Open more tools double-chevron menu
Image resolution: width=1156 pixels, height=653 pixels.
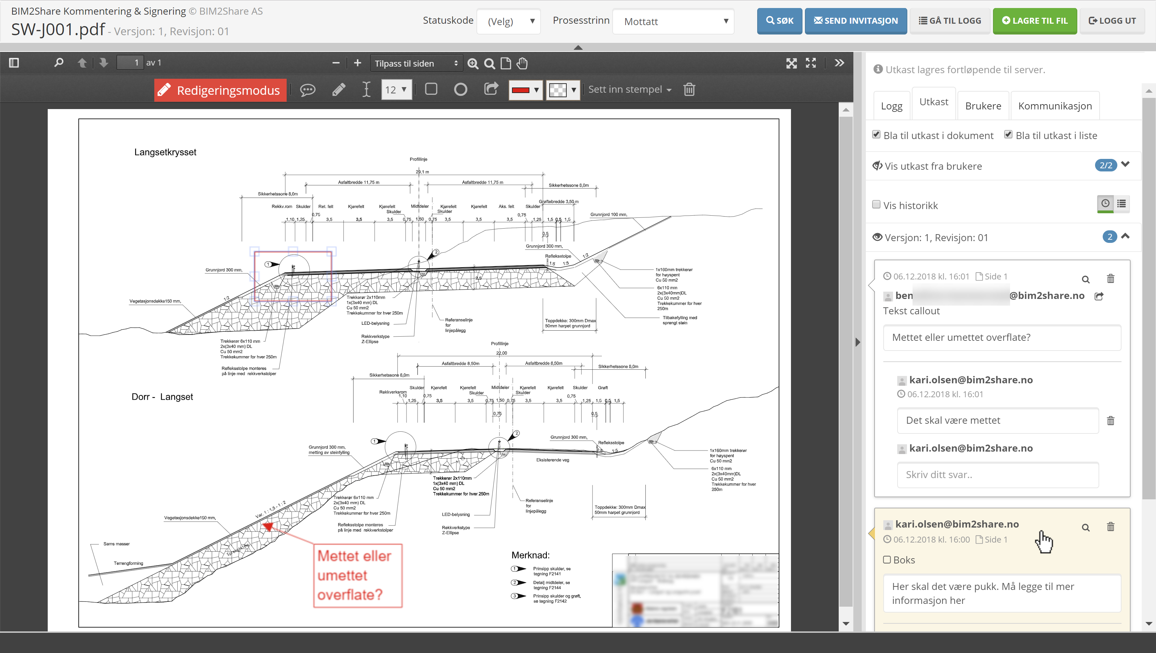tap(839, 63)
